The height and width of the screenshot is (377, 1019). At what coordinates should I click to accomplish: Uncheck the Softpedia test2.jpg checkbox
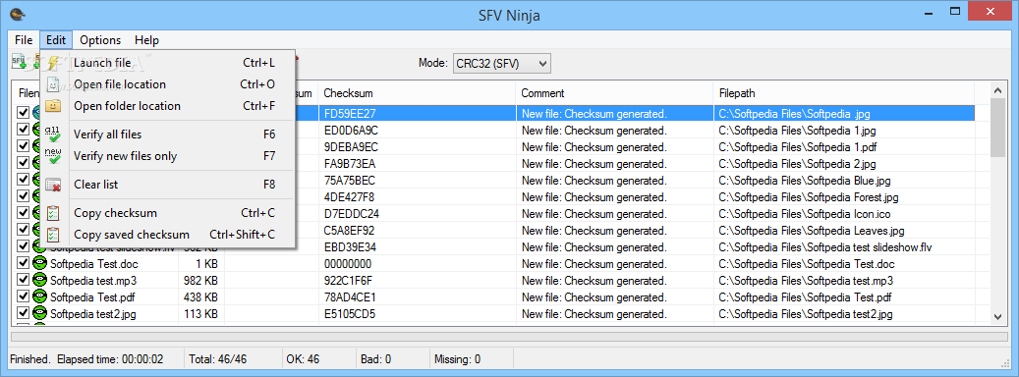coord(24,314)
